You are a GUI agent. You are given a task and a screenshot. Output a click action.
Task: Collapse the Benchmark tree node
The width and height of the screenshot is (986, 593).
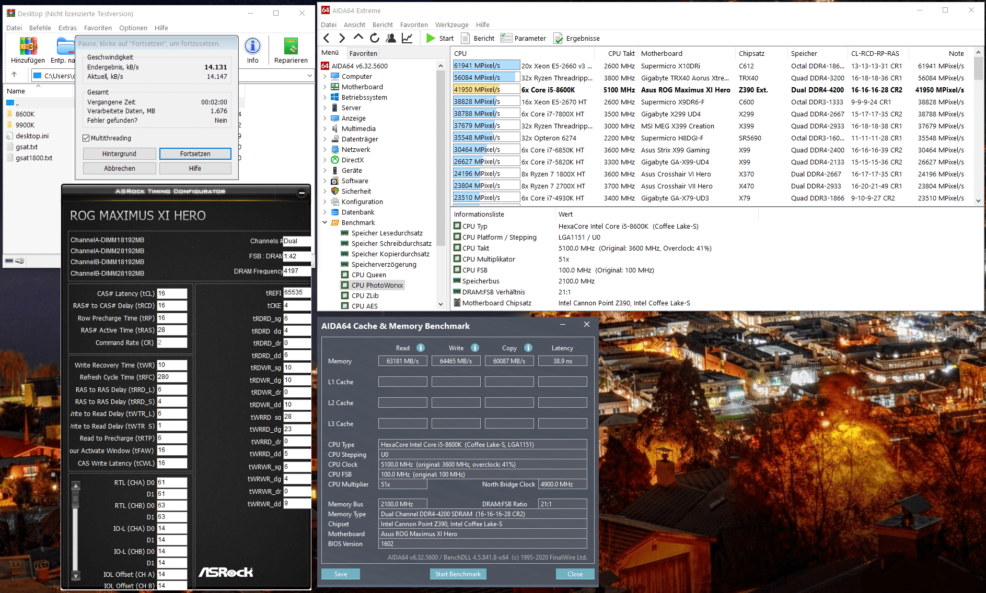click(325, 223)
